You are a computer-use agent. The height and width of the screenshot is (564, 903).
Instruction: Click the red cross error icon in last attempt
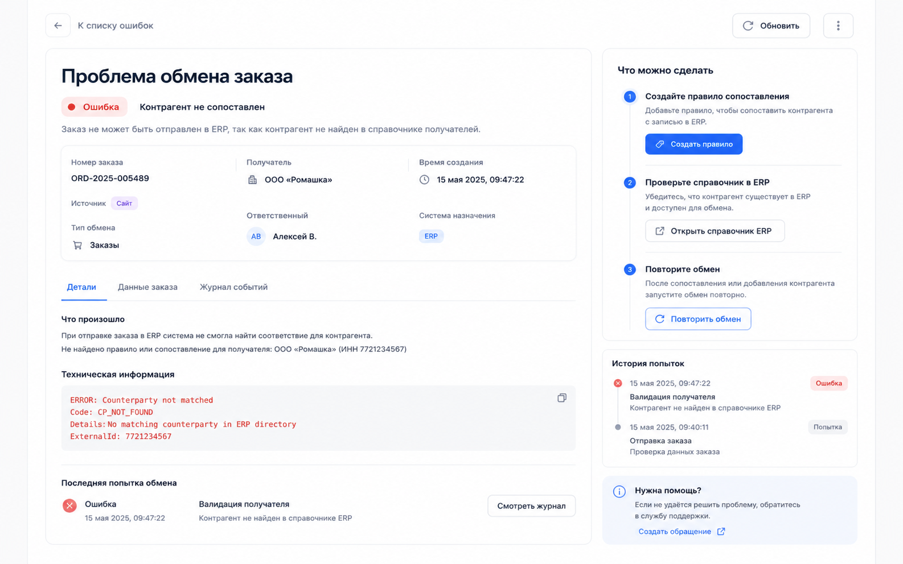pyautogui.click(x=69, y=505)
